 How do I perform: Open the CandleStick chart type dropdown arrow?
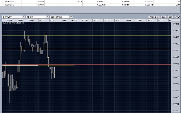(71, 17)
